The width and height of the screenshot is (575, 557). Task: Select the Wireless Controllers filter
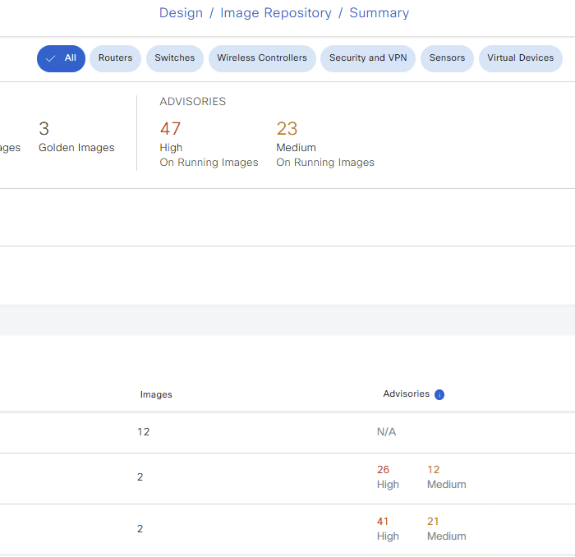coord(262,58)
